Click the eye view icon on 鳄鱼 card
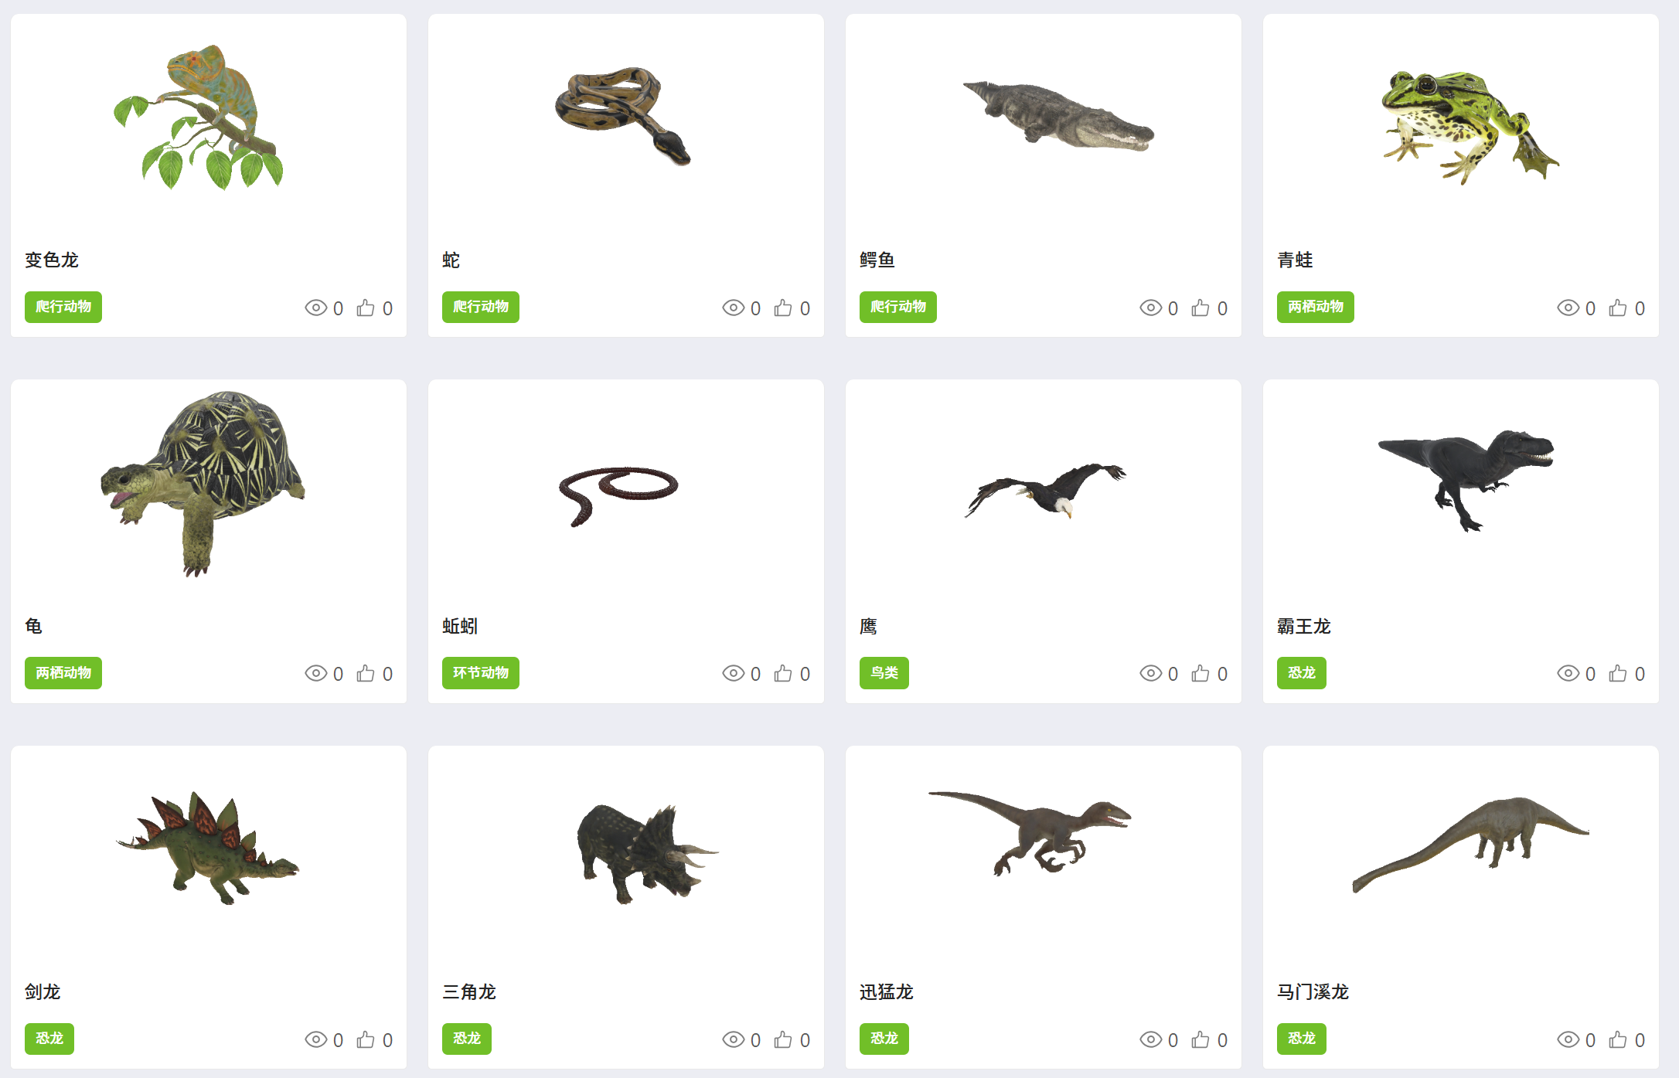The width and height of the screenshot is (1679, 1078). [1151, 308]
